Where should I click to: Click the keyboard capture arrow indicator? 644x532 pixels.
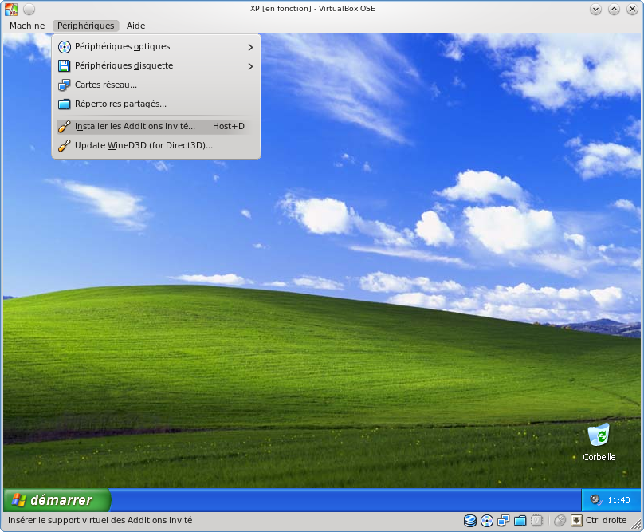click(x=576, y=521)
